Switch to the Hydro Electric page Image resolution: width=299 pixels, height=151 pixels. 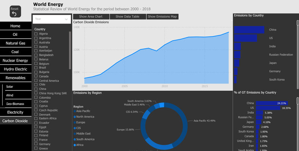click(x=15, y=69)
